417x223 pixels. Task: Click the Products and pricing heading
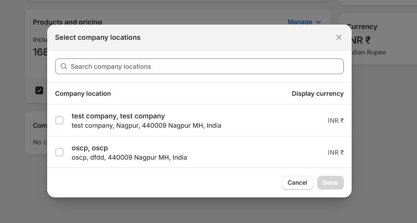tap(67, 22)
